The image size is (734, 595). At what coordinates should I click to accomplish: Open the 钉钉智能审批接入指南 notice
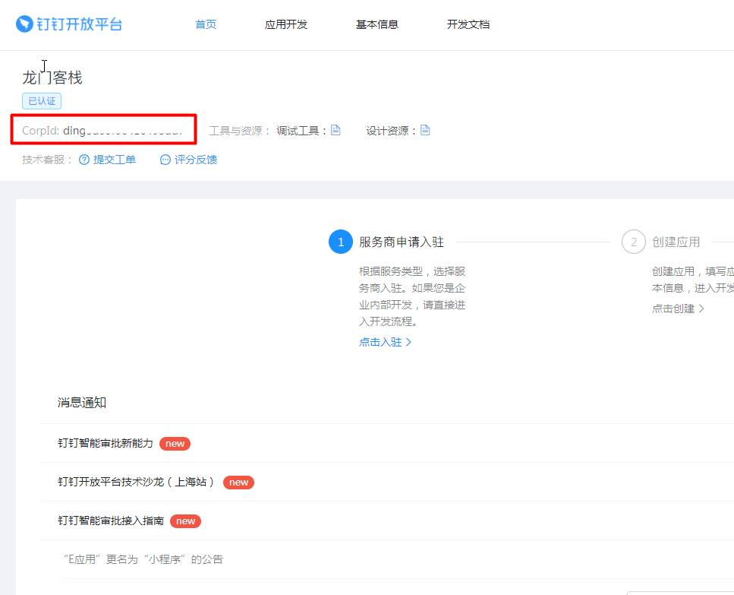(111, 521)
